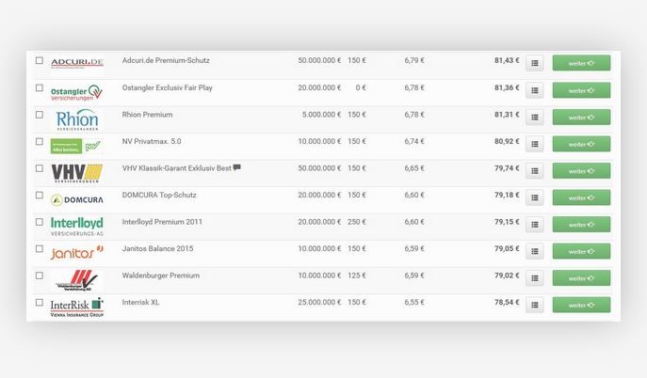This screenshot has height=378, width=647.
Task: Open details list icon for Interlloyd Premium 2011
Action: tap(534, 225)
